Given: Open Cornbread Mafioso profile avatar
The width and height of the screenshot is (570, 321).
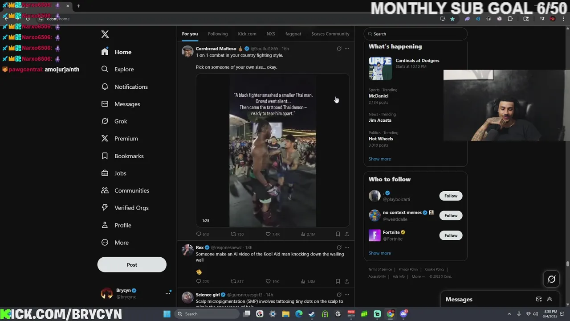Looking at the screenshot, I should [187, 51].
